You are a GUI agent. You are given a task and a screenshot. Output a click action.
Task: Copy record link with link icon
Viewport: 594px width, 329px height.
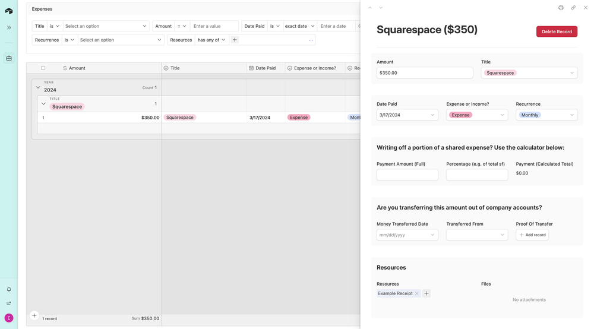coord(573,8)
